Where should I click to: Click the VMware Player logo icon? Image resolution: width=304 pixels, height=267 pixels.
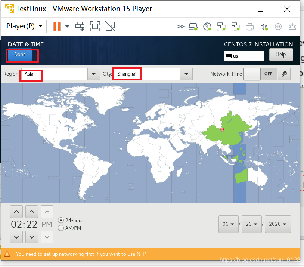(x=10, y=9)
